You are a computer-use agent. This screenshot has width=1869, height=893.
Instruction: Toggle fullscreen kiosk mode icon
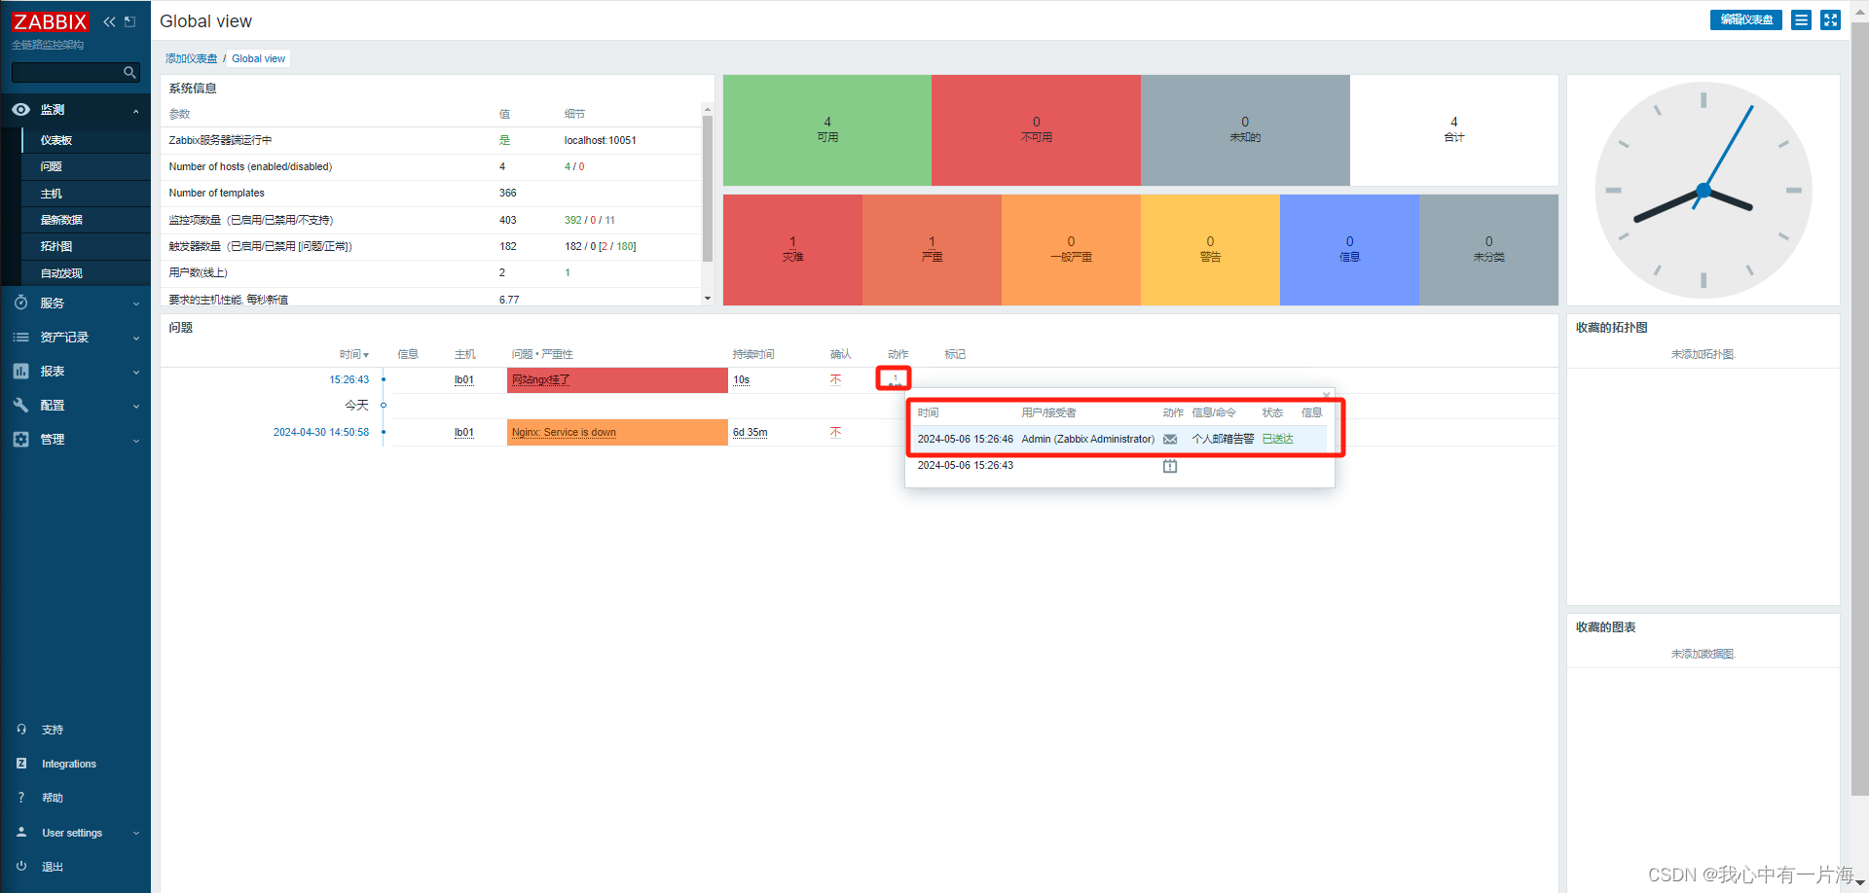[x=1830, y=20]
